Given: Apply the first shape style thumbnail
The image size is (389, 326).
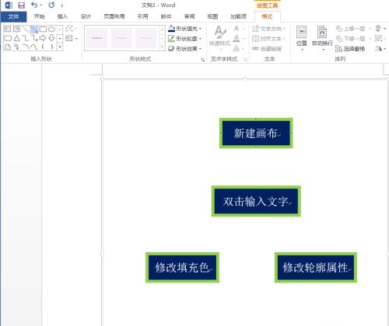Looking at the screenshot, I should pos(97,38).
